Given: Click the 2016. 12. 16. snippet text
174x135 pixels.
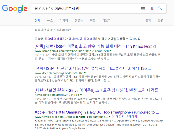Looking at the screenshot, I should pos(98,78).
